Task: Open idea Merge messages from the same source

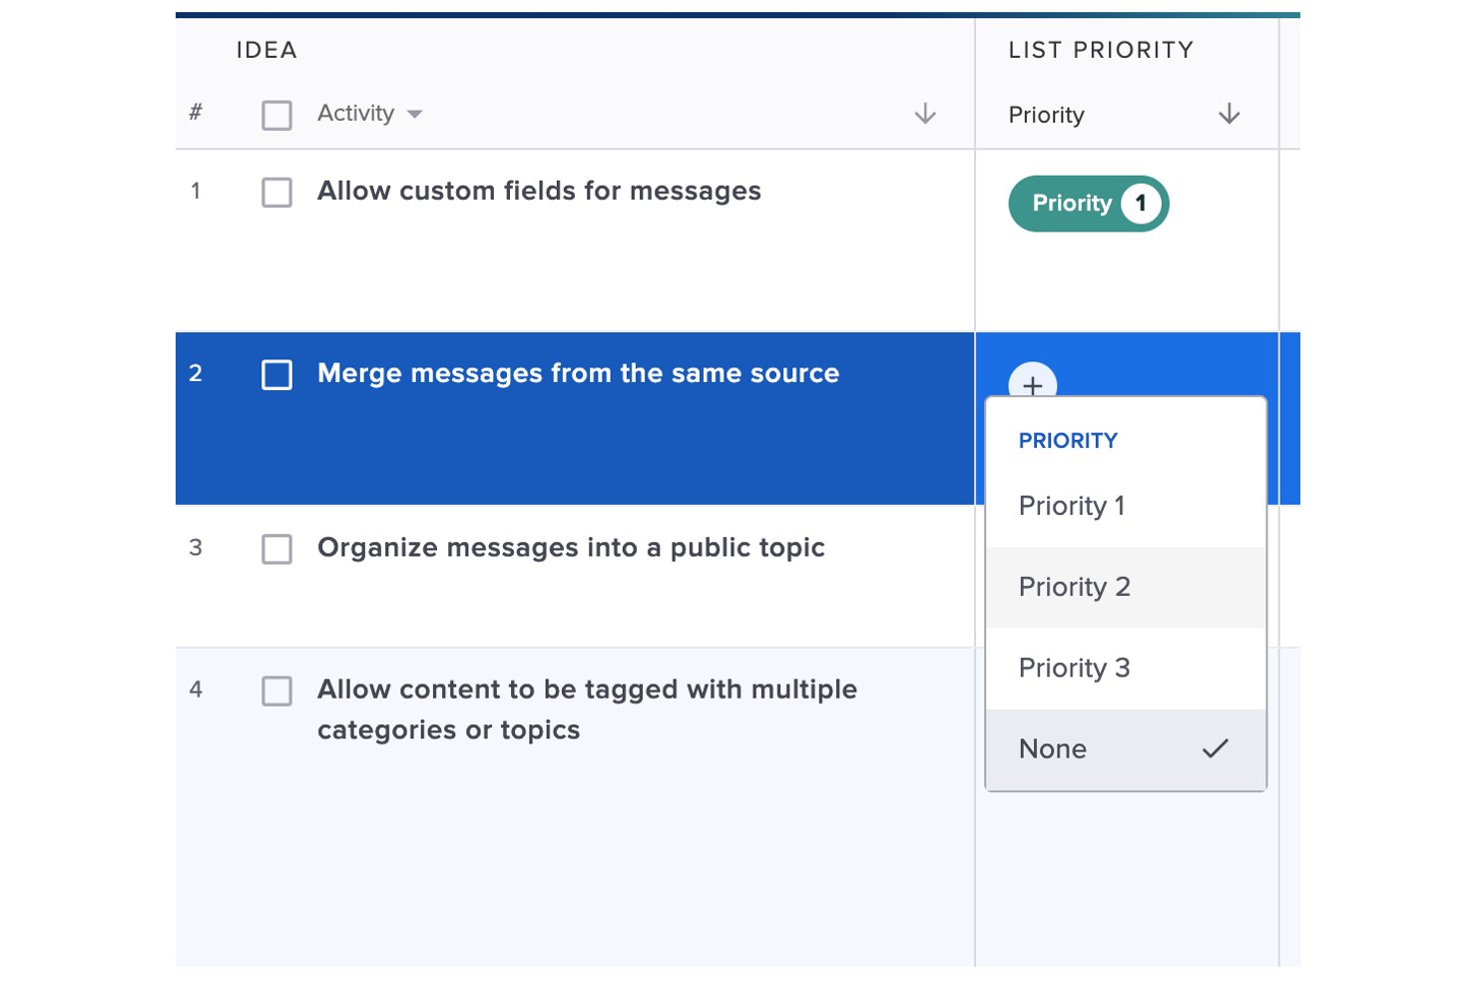Action: [x=578, y=373]
